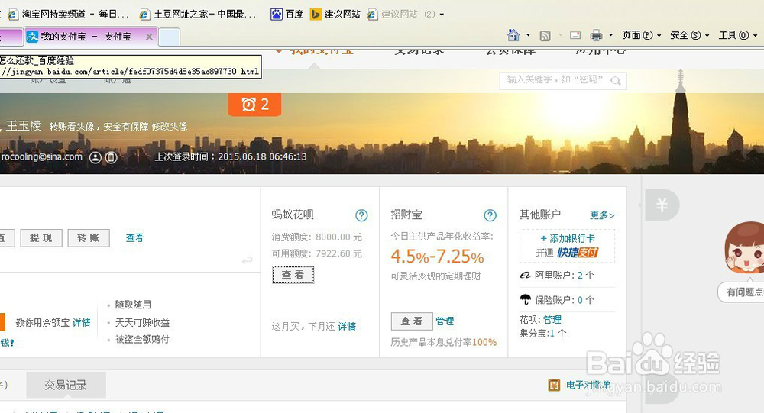This screenshot has height=413, width=764.
Task: Click 修改头像 link in banner
Action: point(170,127)
